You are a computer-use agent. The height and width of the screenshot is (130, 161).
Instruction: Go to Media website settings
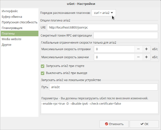coord(20,39)
